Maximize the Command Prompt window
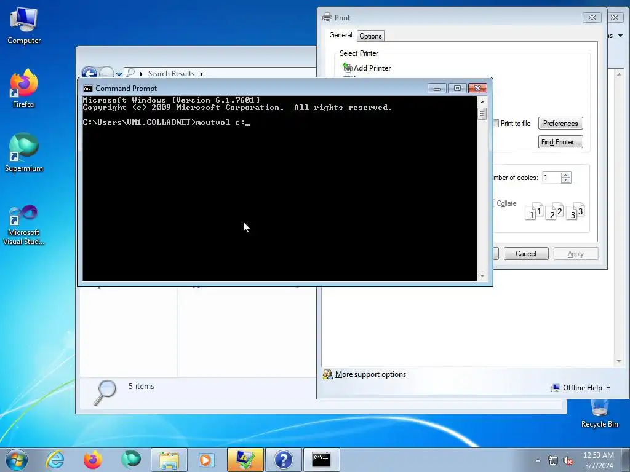 tap(457, 88)
